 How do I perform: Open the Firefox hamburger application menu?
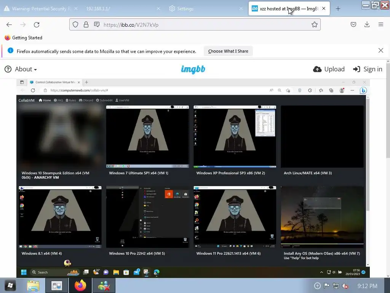[x=381, y=24]
